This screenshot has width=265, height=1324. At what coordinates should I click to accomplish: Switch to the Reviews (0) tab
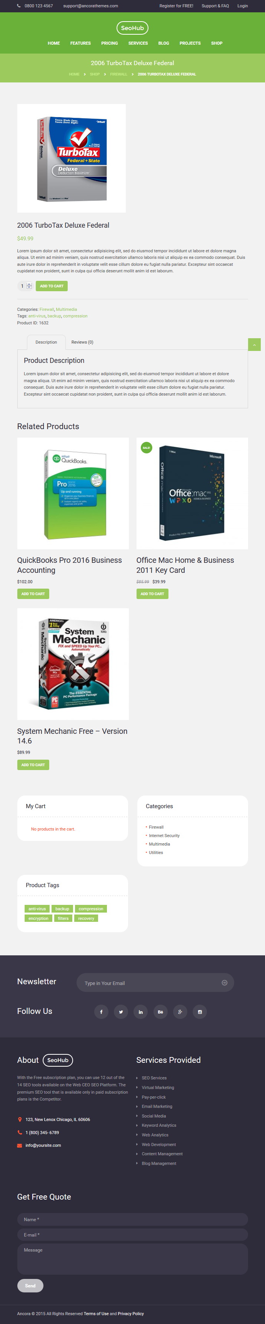(82, 342)
